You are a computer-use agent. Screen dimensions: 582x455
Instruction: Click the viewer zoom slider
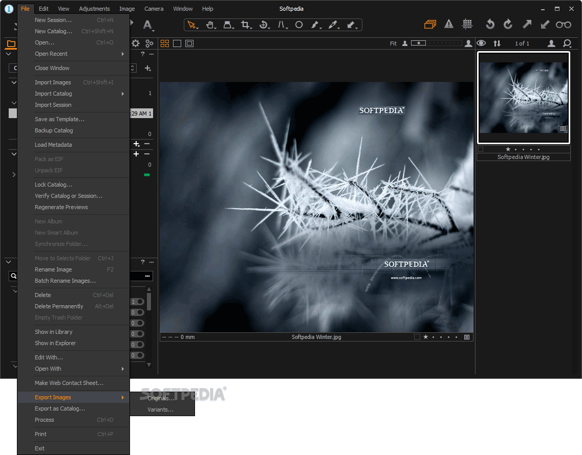(x=436, y=43)
